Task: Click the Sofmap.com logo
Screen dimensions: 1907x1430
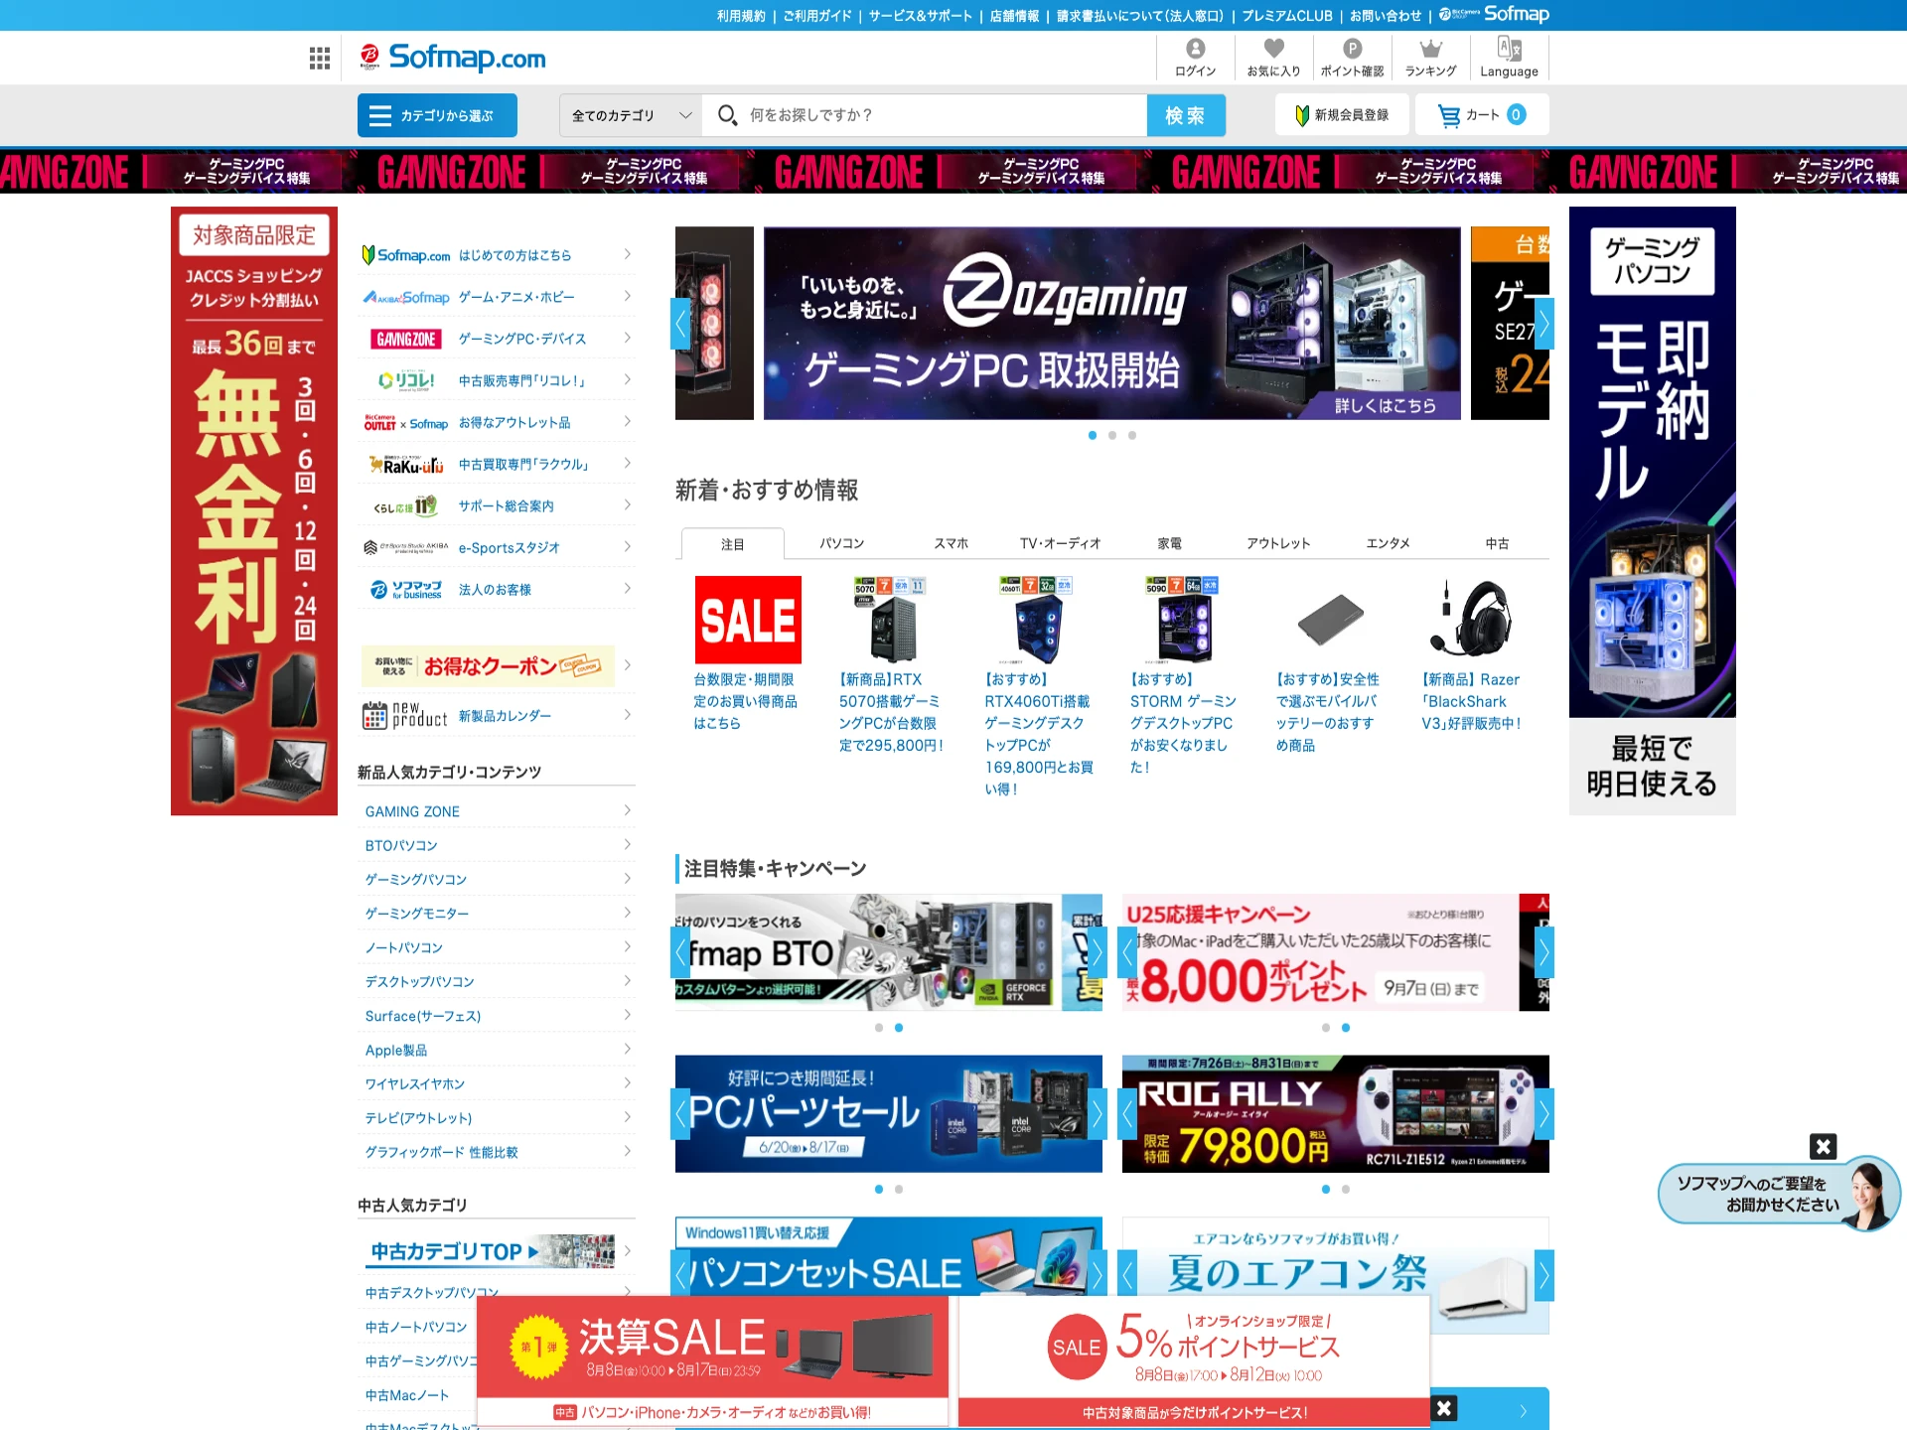Action: [453, 58]
